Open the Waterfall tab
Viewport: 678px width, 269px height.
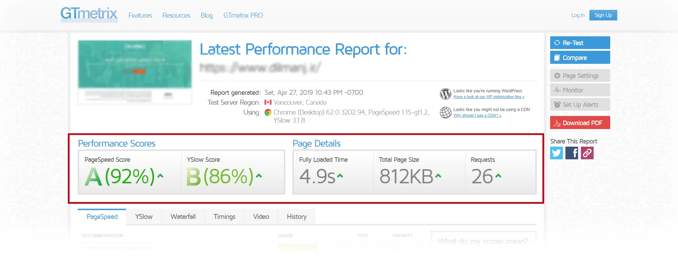coord(183,217)
